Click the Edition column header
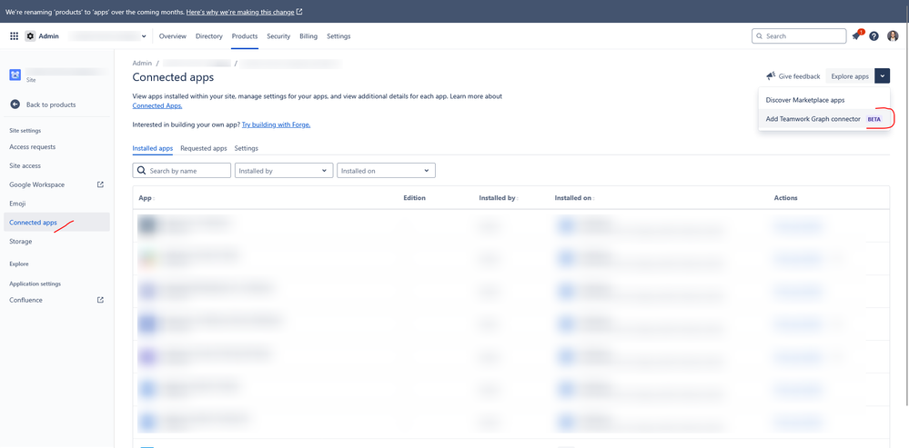Viewport: 909px width, 448px height. (415, 198)
